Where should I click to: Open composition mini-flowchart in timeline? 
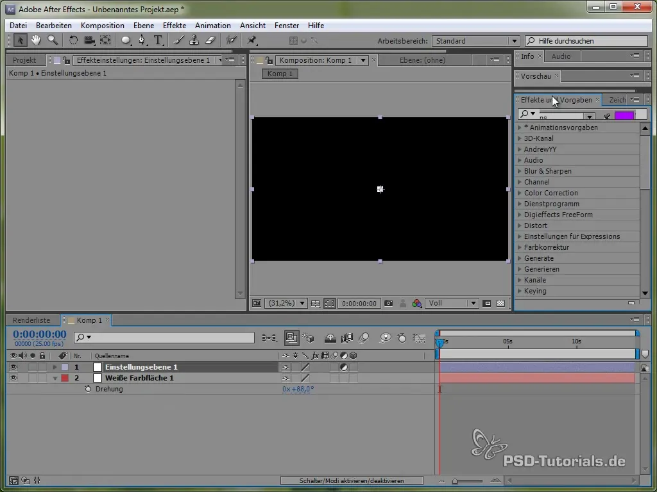click(269, 338)
